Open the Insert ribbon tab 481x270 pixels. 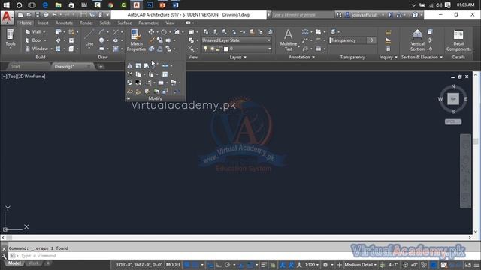[x=44, y=22]
